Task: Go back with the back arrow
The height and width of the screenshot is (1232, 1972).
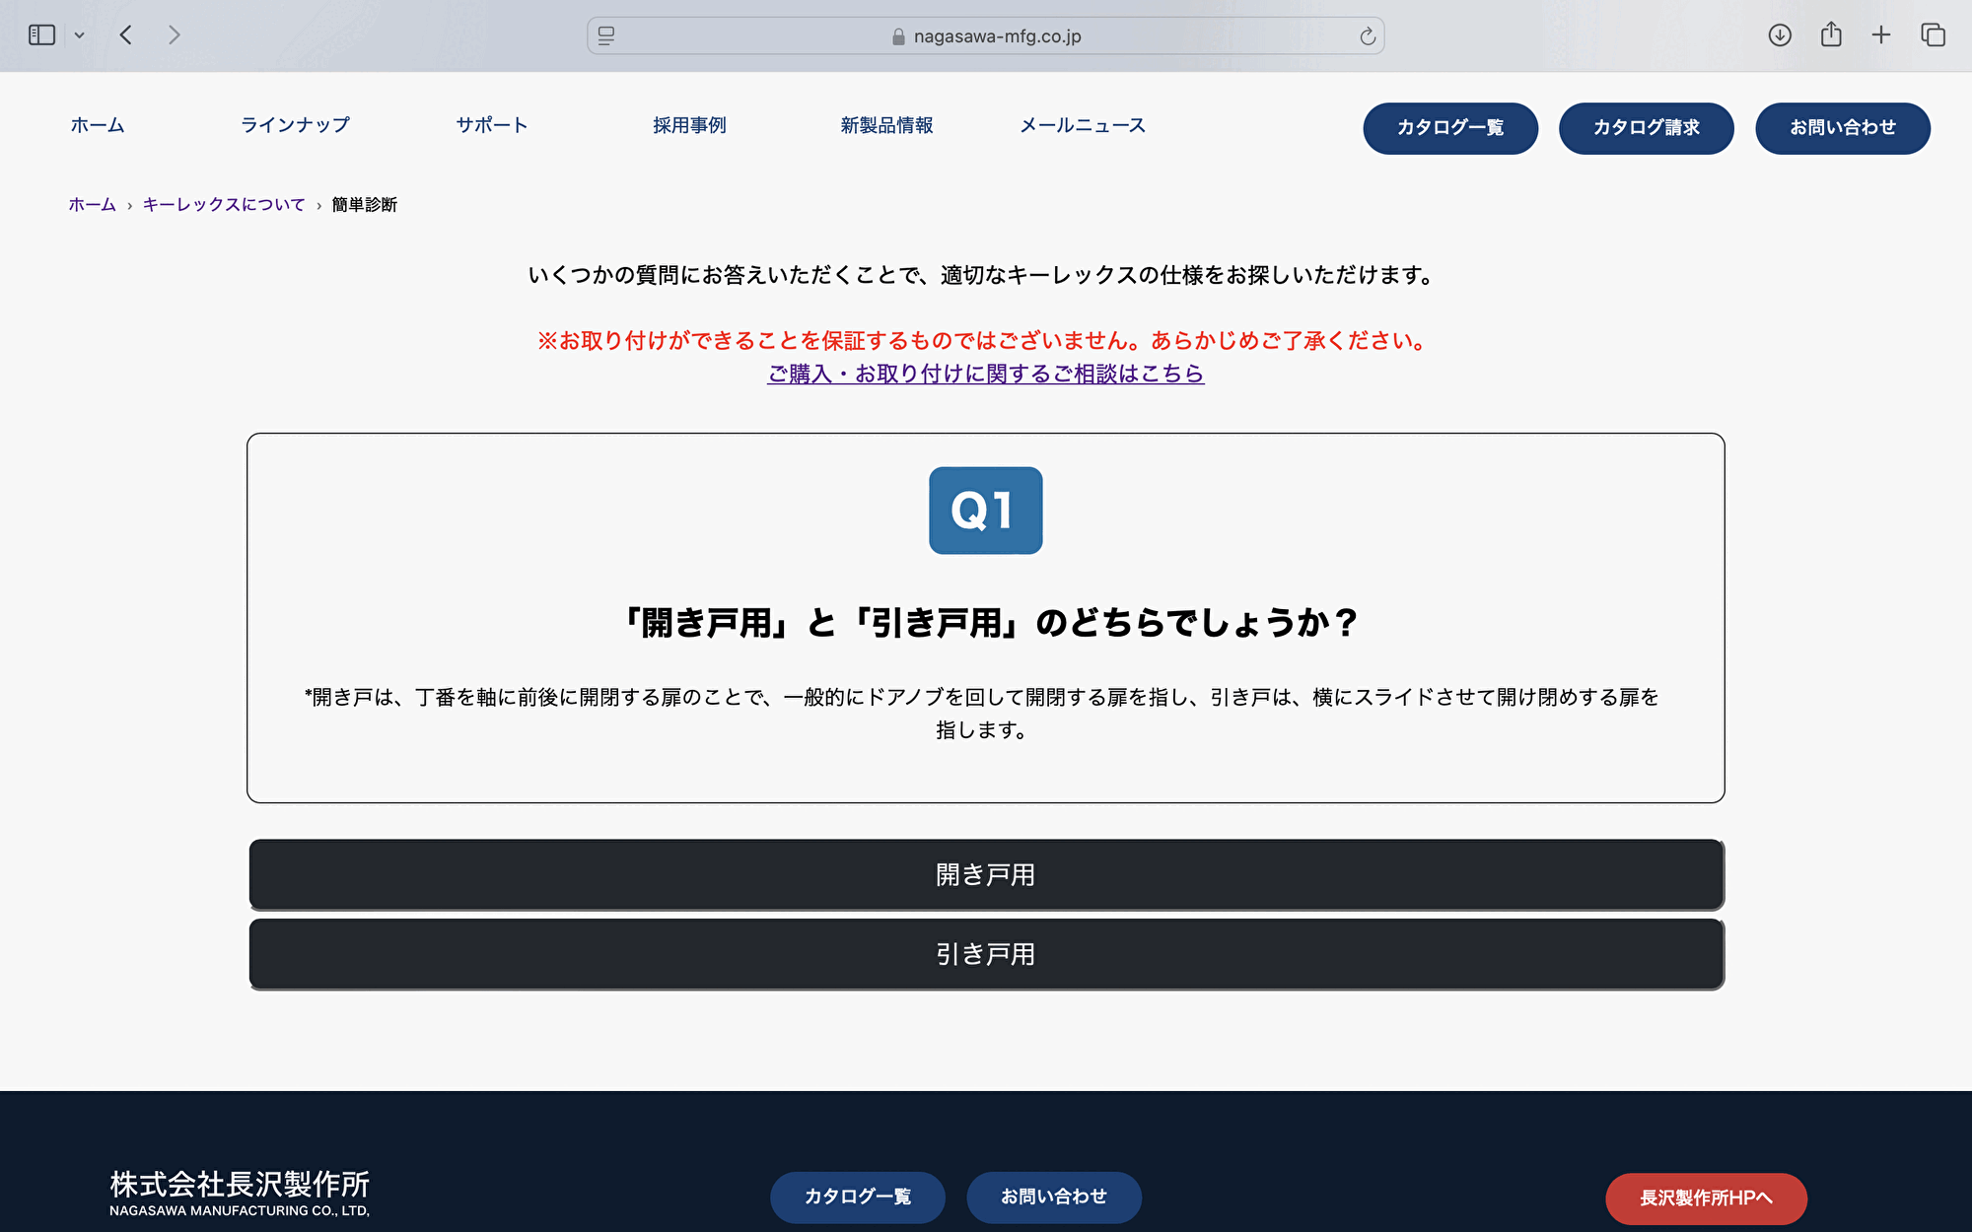Action: tap(126, 35)
